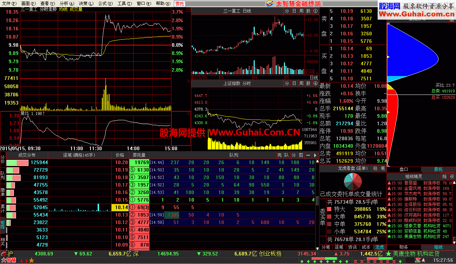
Task: Click circled 1 icon on 日线 chart header
Action: pyautogui.click(x=315, y=11)
